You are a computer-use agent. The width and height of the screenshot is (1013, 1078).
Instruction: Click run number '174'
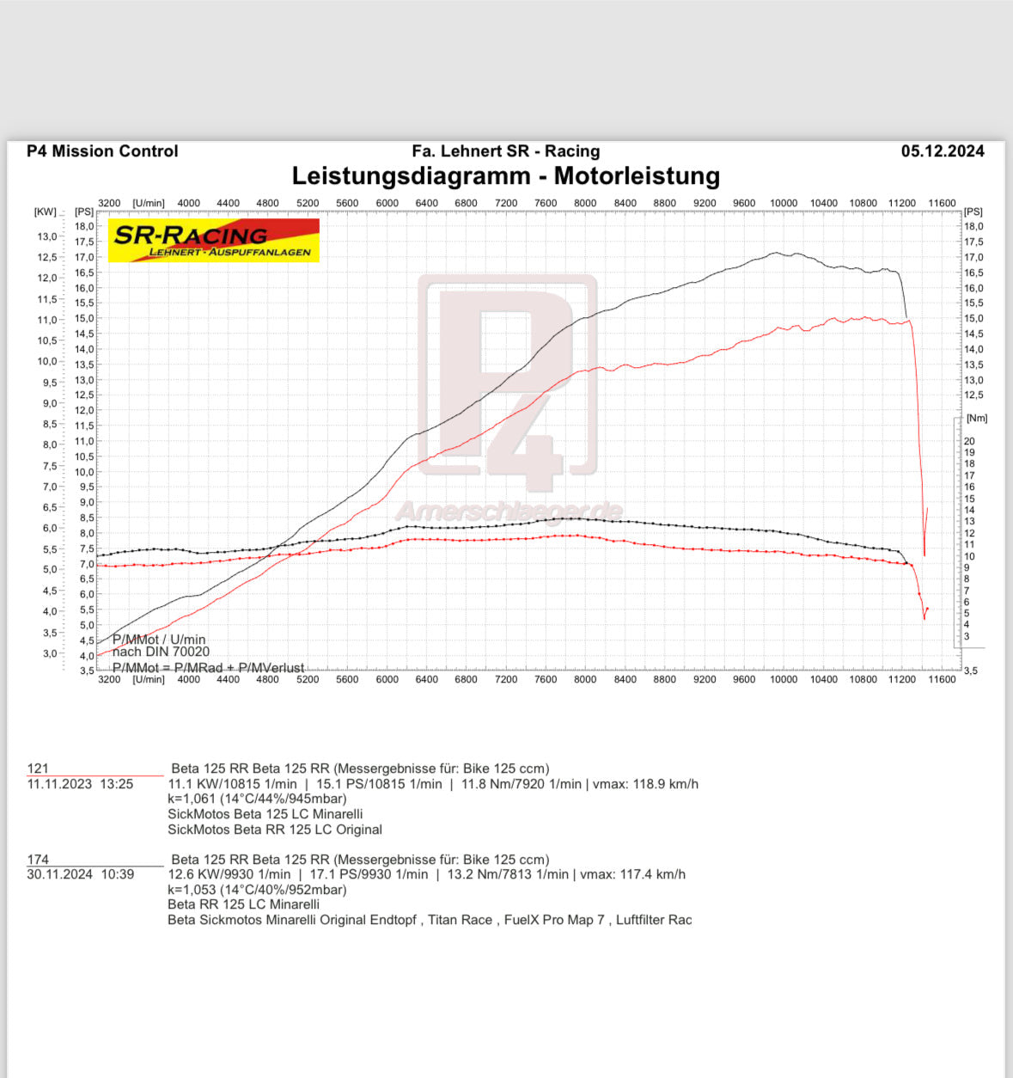point(38,859)
